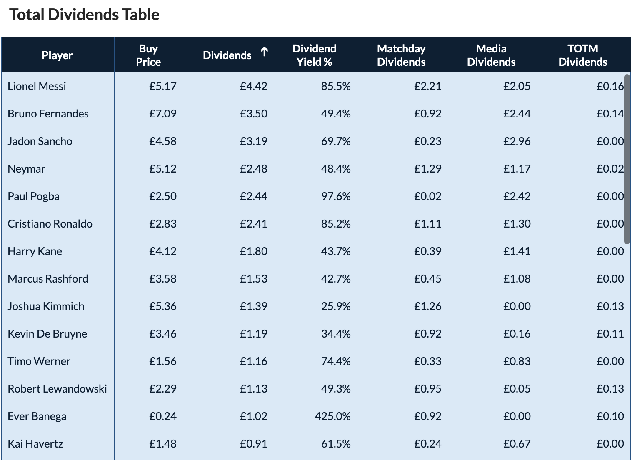Click the sort arrow beside Dividends

click(x=264, y=52)
